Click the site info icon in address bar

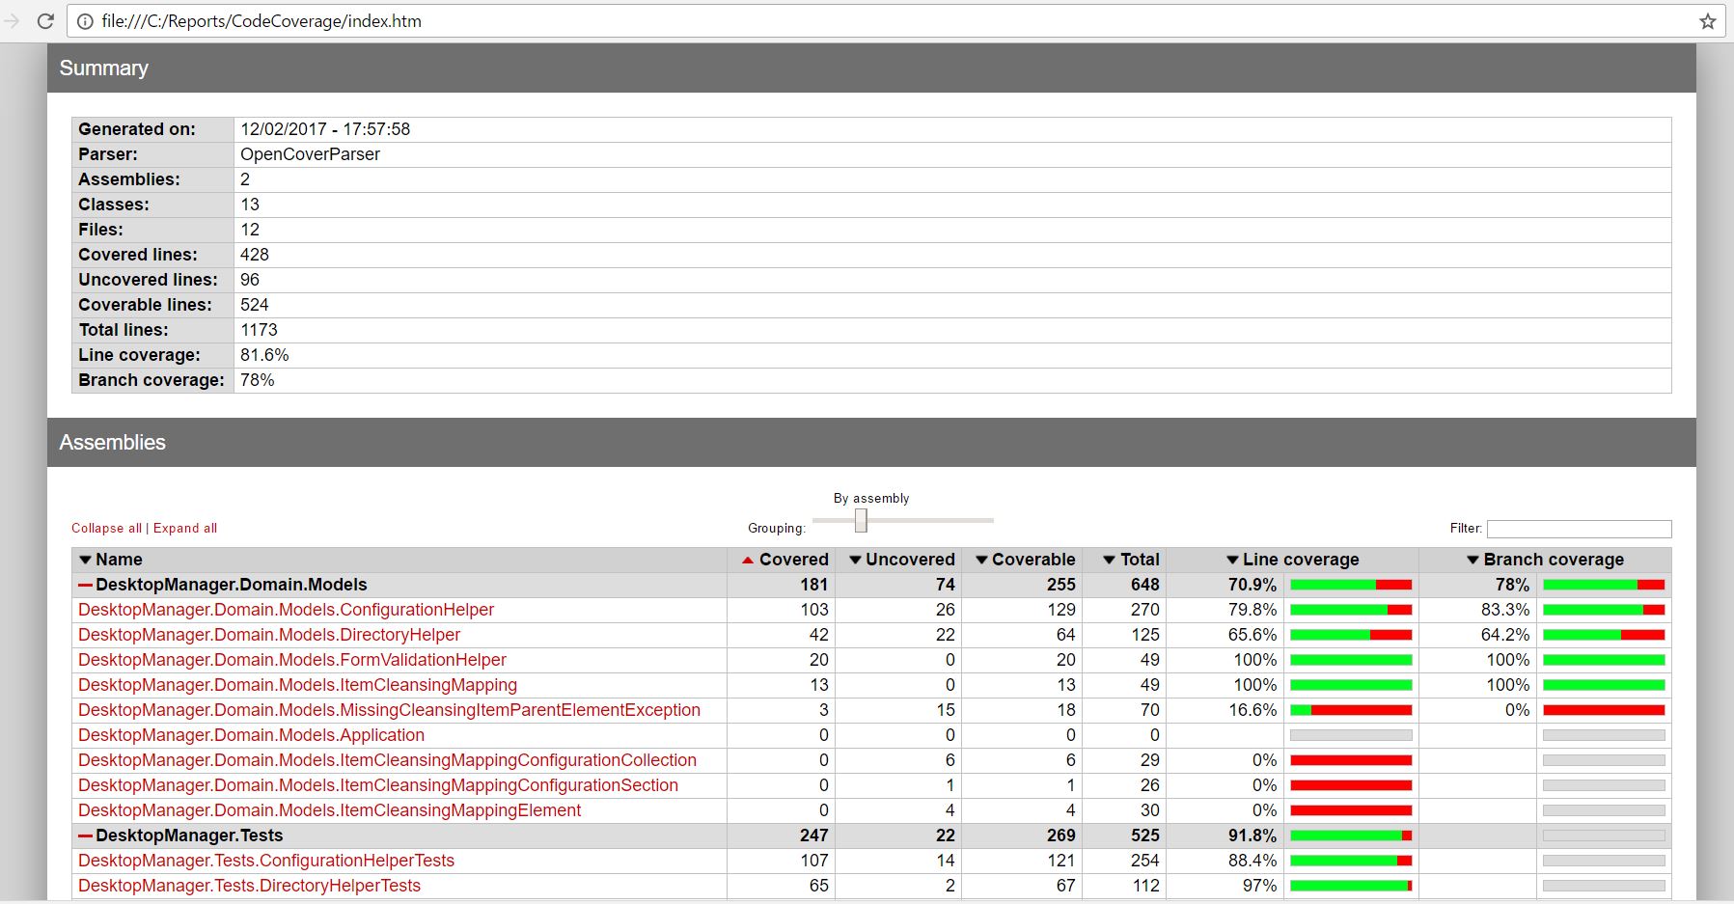(85, 21)
